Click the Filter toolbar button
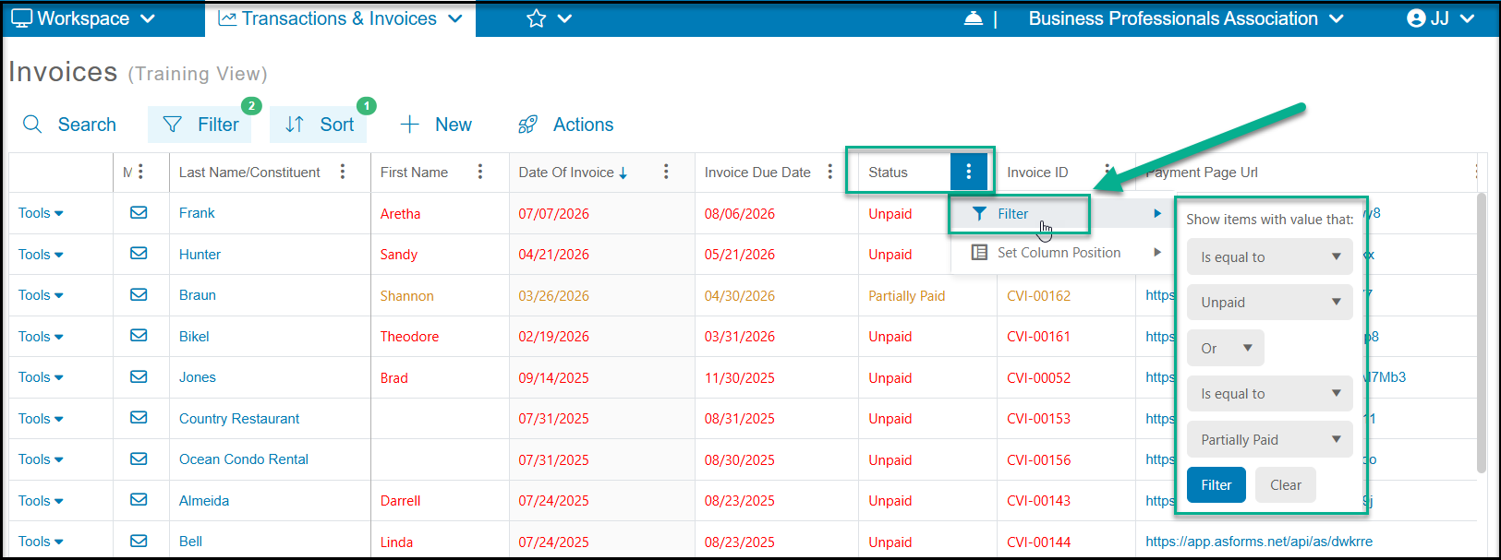Viewport: 1501px width, 560px height. coord(200,125)
